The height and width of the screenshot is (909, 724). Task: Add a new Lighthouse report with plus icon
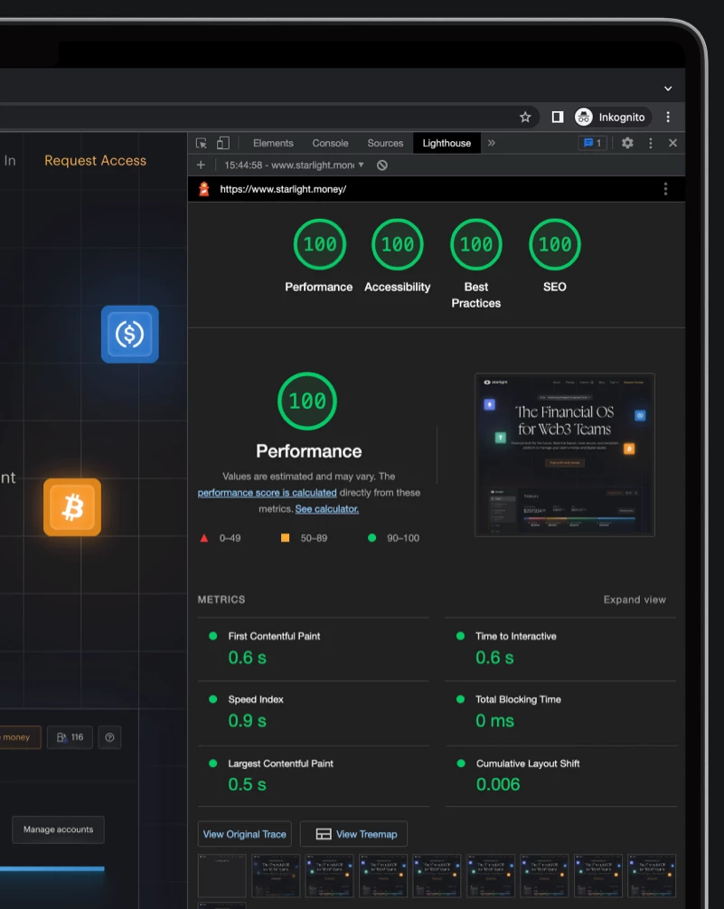click(201, 166)
